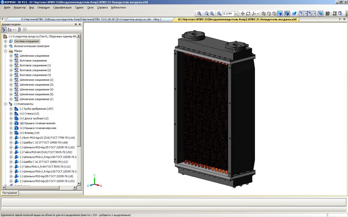Expand the Труба оребренная (x87) tree node
Image resolution: width=348 pixels, height=217 pixels.
pyautogui.click(x=11, y=109)
